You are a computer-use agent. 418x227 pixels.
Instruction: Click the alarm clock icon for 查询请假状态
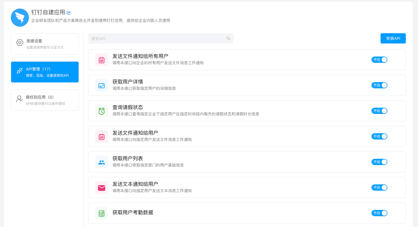tap(101, 111)
